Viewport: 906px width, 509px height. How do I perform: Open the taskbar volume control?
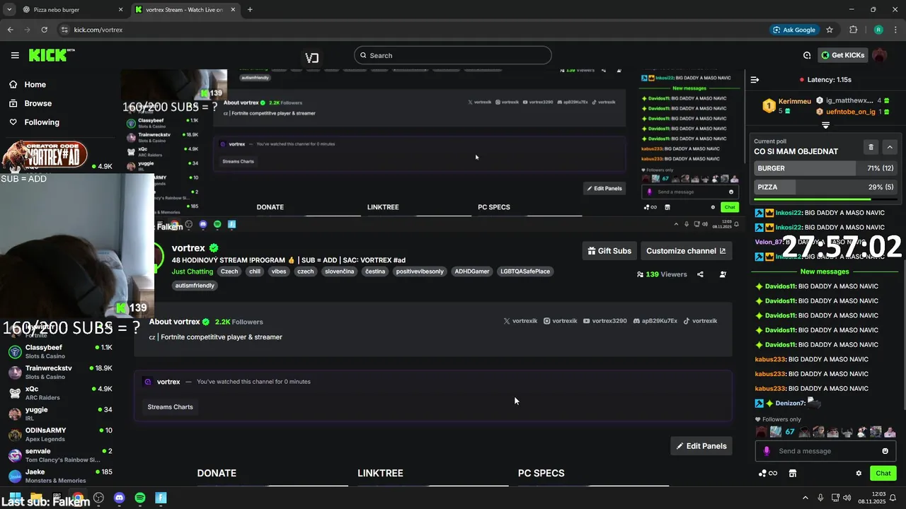847,498
